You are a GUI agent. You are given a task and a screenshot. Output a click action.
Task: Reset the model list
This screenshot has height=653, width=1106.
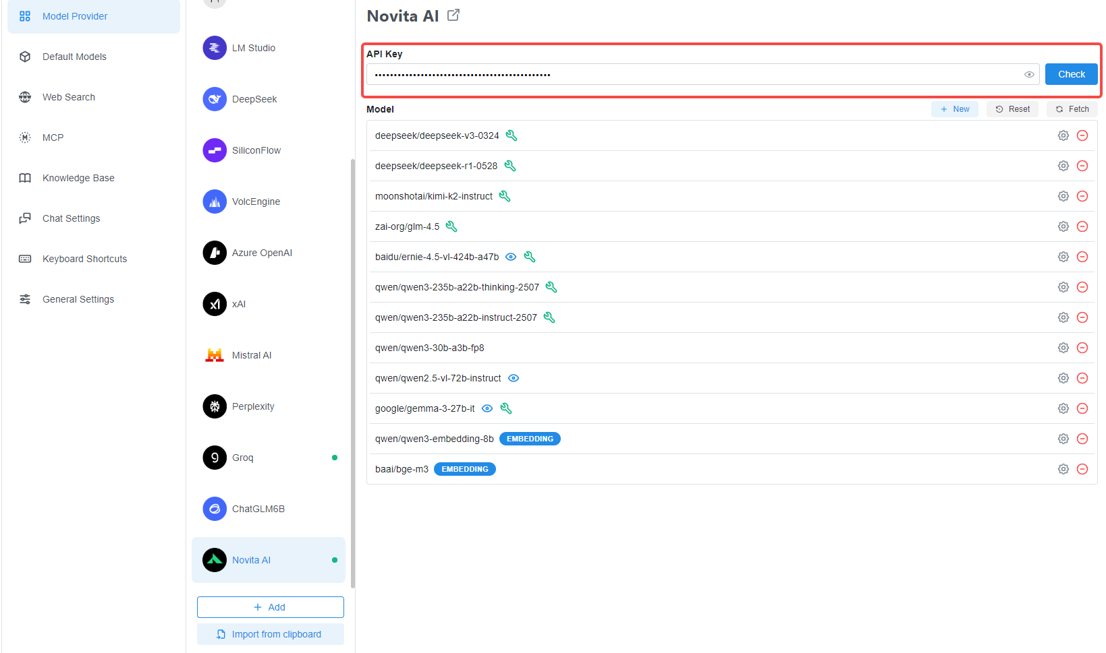(1012, 109)
